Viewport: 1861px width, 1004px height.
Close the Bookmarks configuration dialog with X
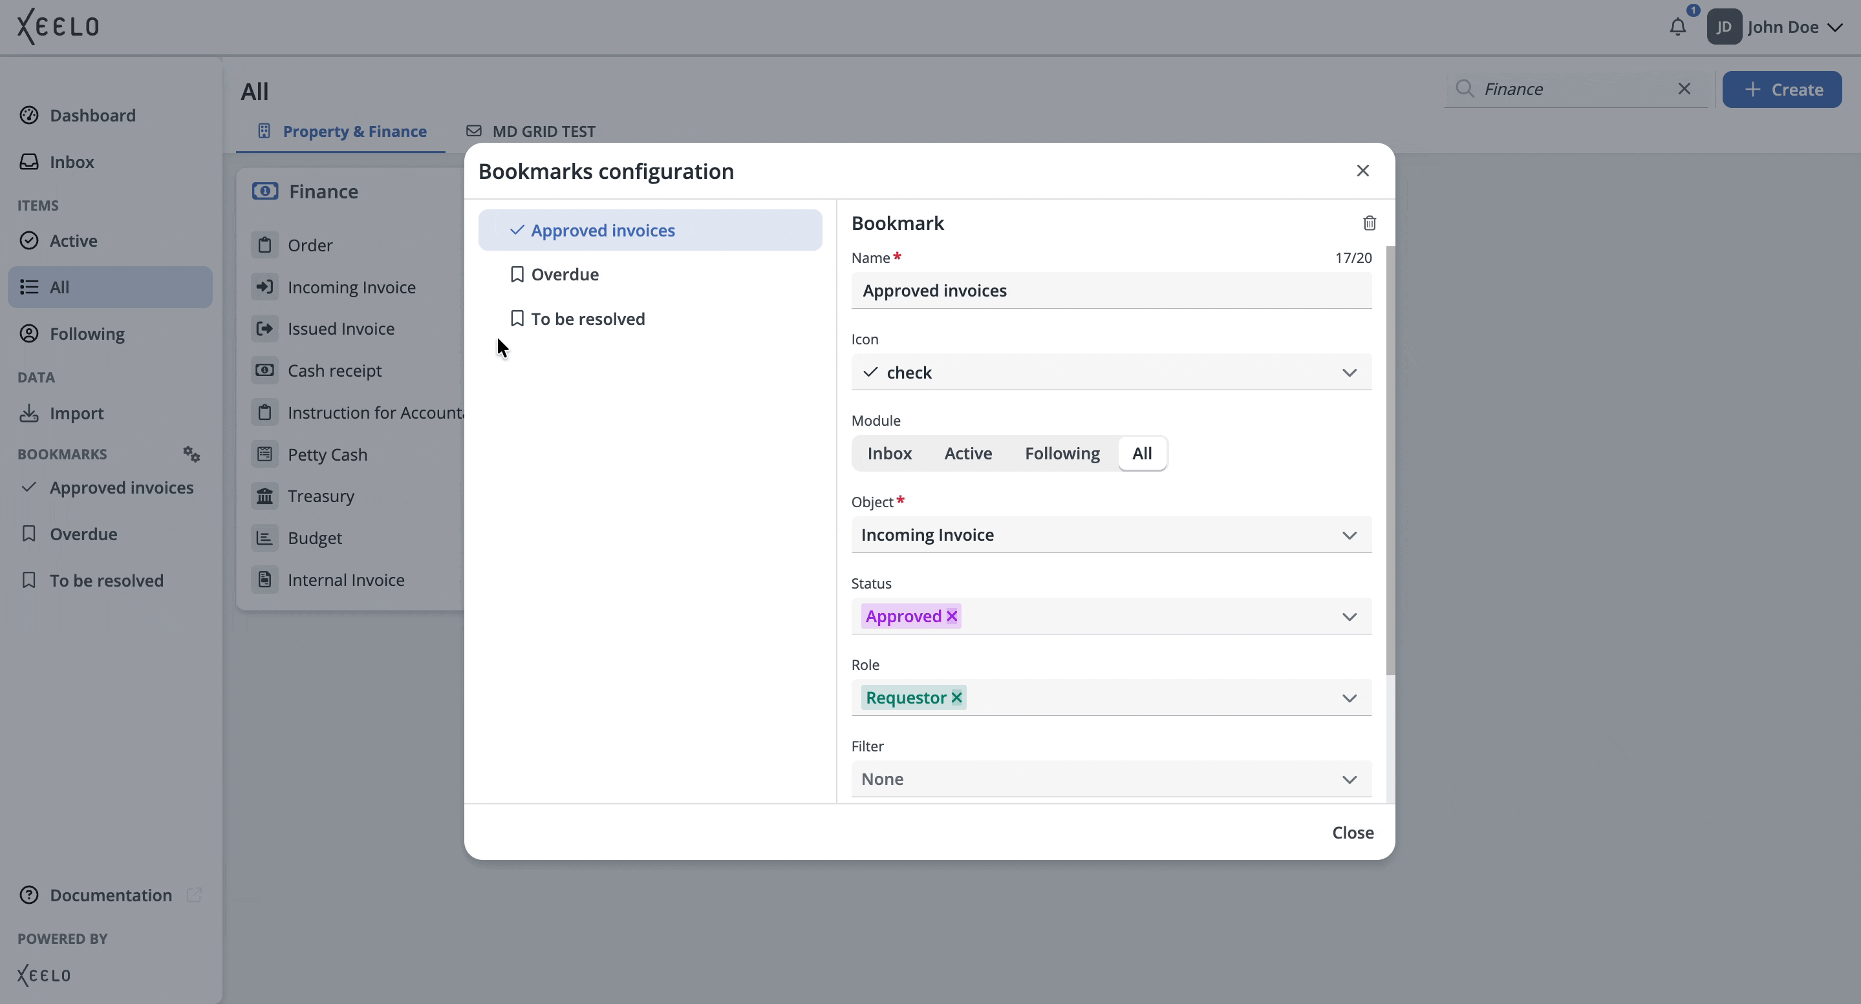pos(1362,171)
